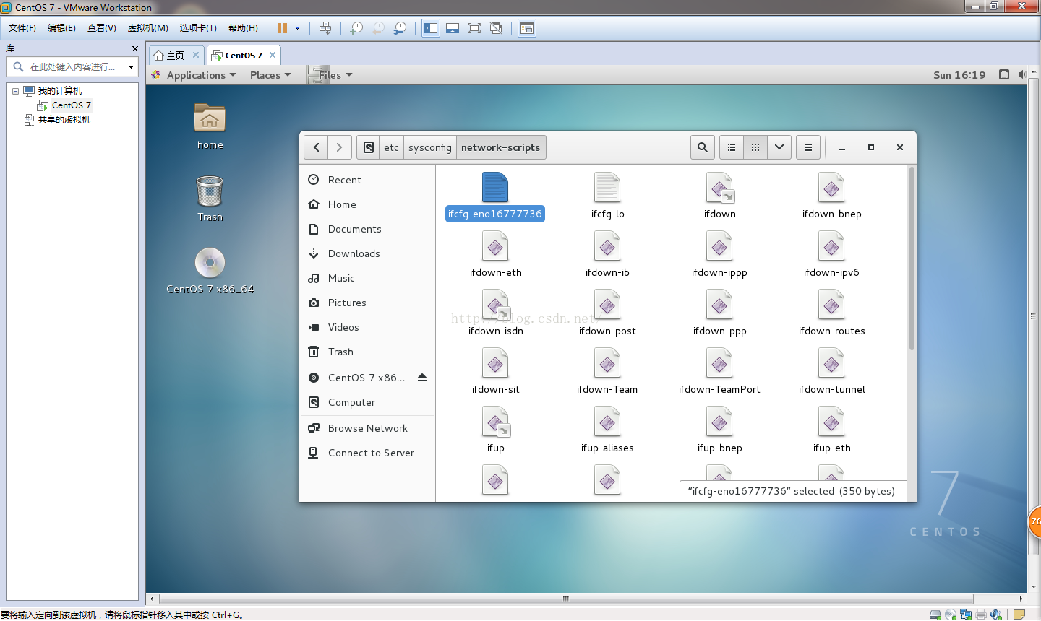Open Connect to Server
1041x621 pixels.
click(x=371, y=453)
